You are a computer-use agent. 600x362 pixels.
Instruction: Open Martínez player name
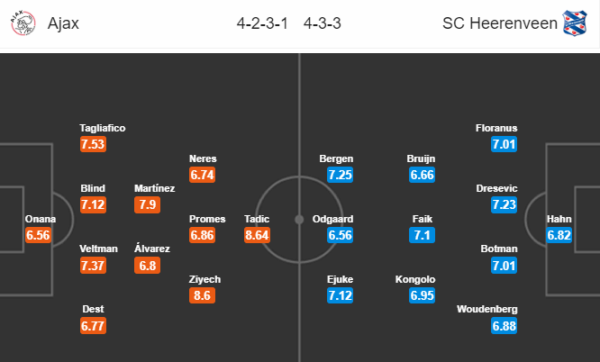coord(155,188)
